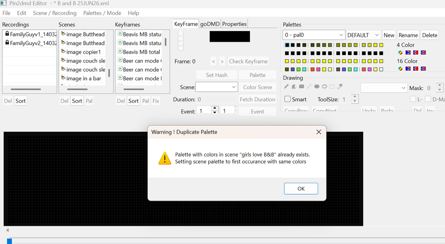Click the double-arrow icon under 4 Color
Image resolution: width=445 pixels, height=244 pixels.
pos(424,53)
